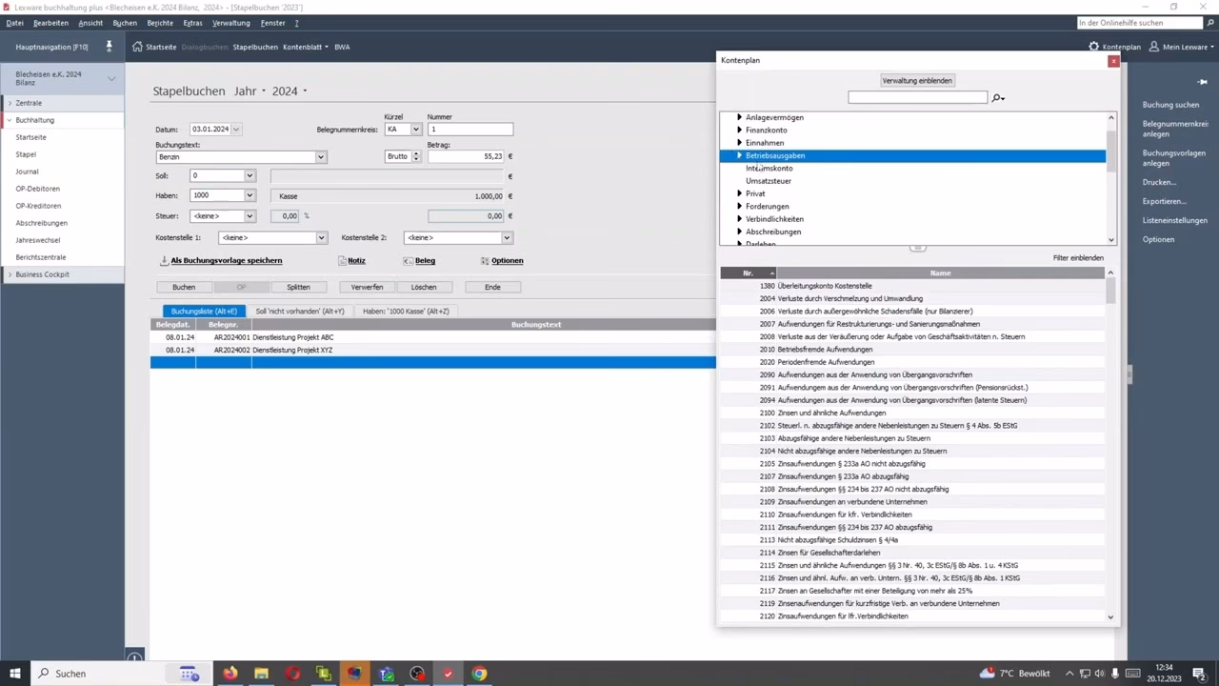
Task: Open the Beleg attachment icon
Action: pos(410,260)
